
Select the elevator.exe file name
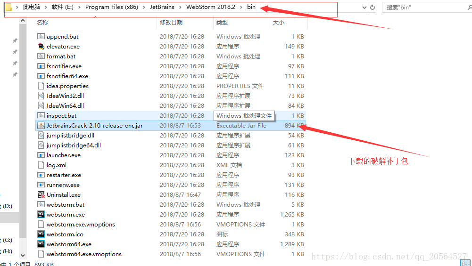[x=63, y=46]
